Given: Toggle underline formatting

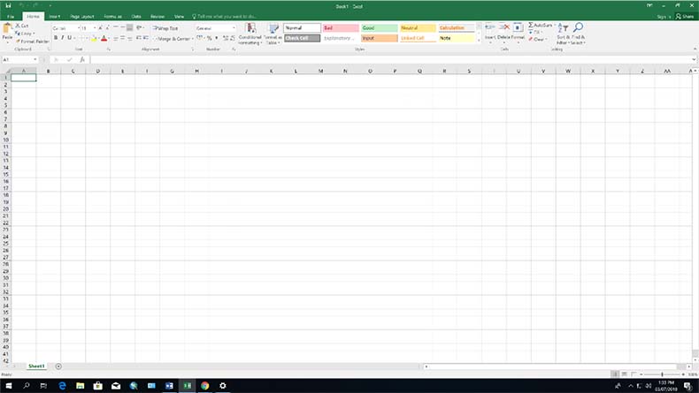Looking at the screenshot, I should point(71,38).
